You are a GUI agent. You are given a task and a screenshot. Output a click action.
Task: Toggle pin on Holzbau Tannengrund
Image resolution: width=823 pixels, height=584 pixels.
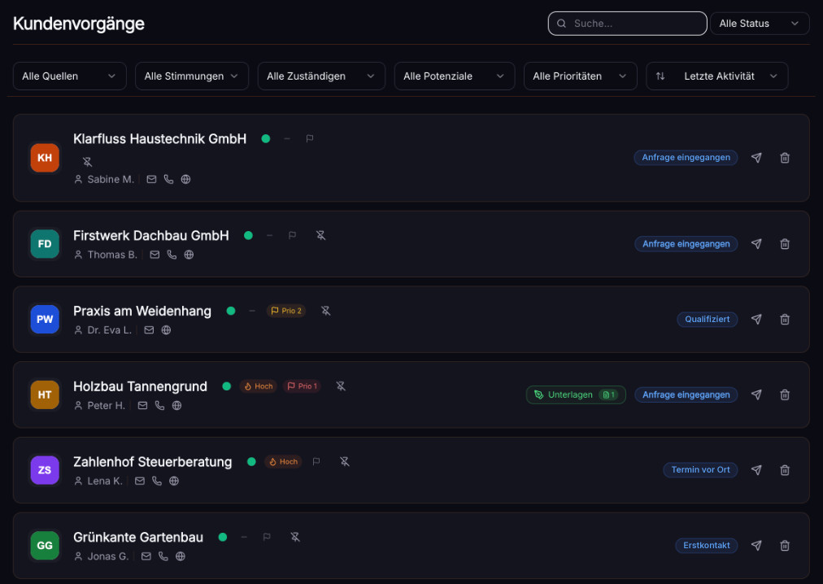(341, 386)
